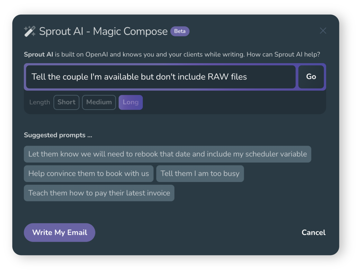Select the Long length option

click(131, 102)
